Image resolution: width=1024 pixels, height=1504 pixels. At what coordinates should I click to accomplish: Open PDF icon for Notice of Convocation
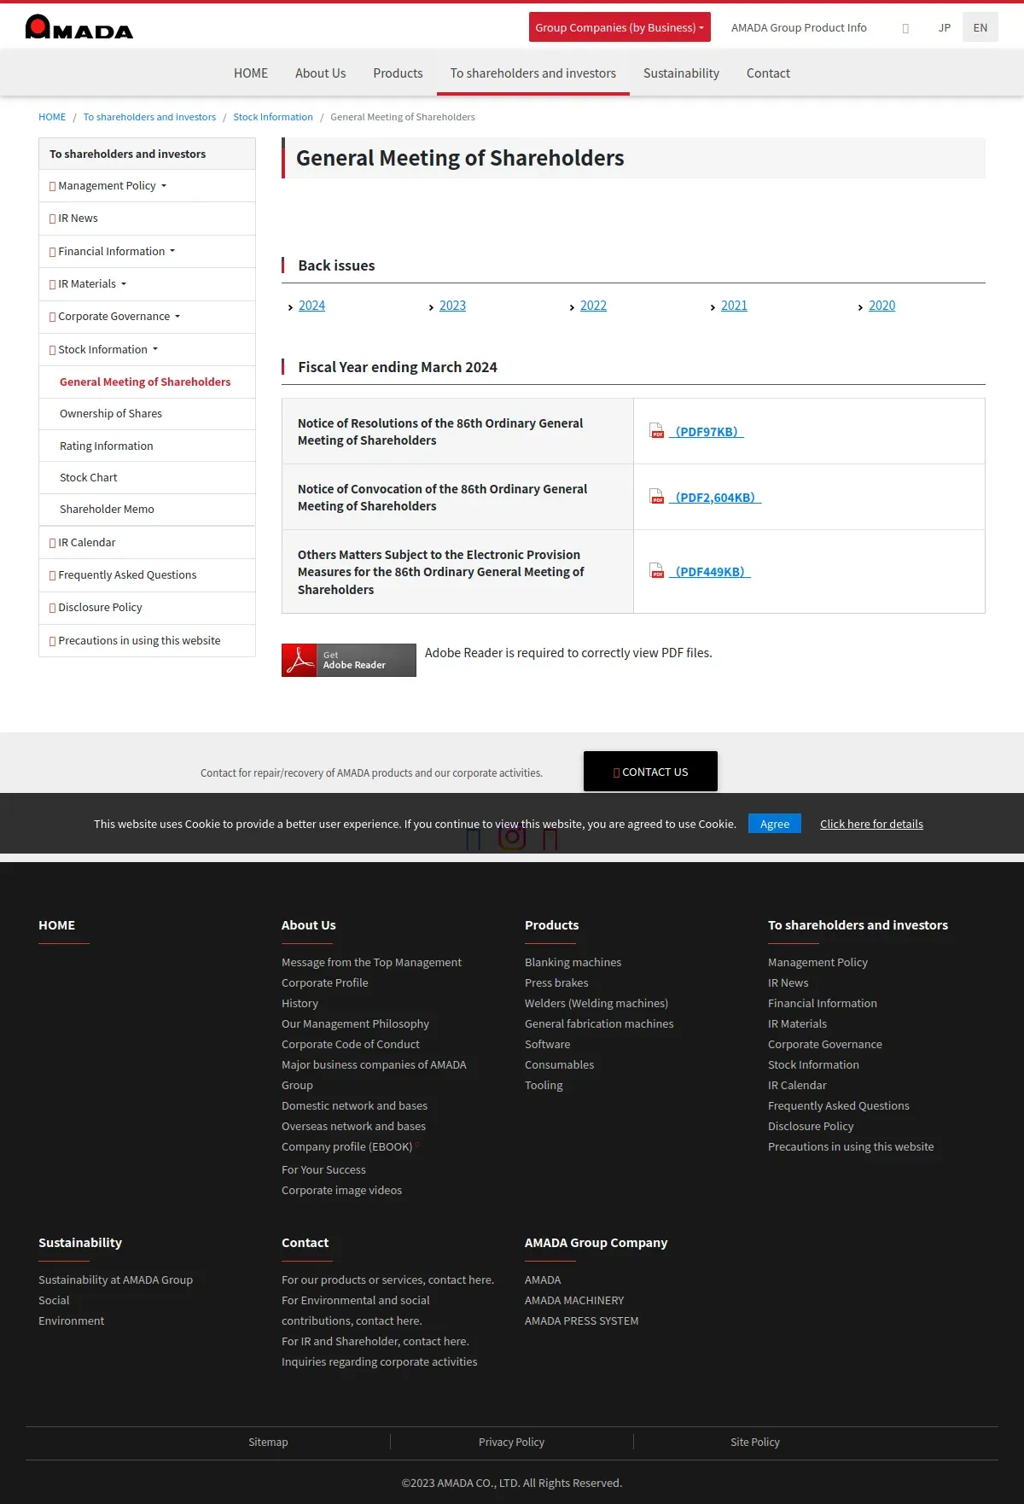click(656, 497)
